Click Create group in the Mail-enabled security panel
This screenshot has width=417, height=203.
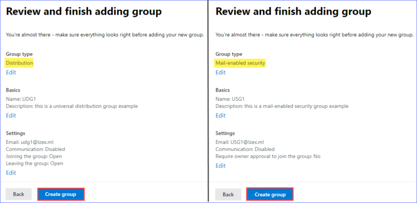tap(270, 194)
